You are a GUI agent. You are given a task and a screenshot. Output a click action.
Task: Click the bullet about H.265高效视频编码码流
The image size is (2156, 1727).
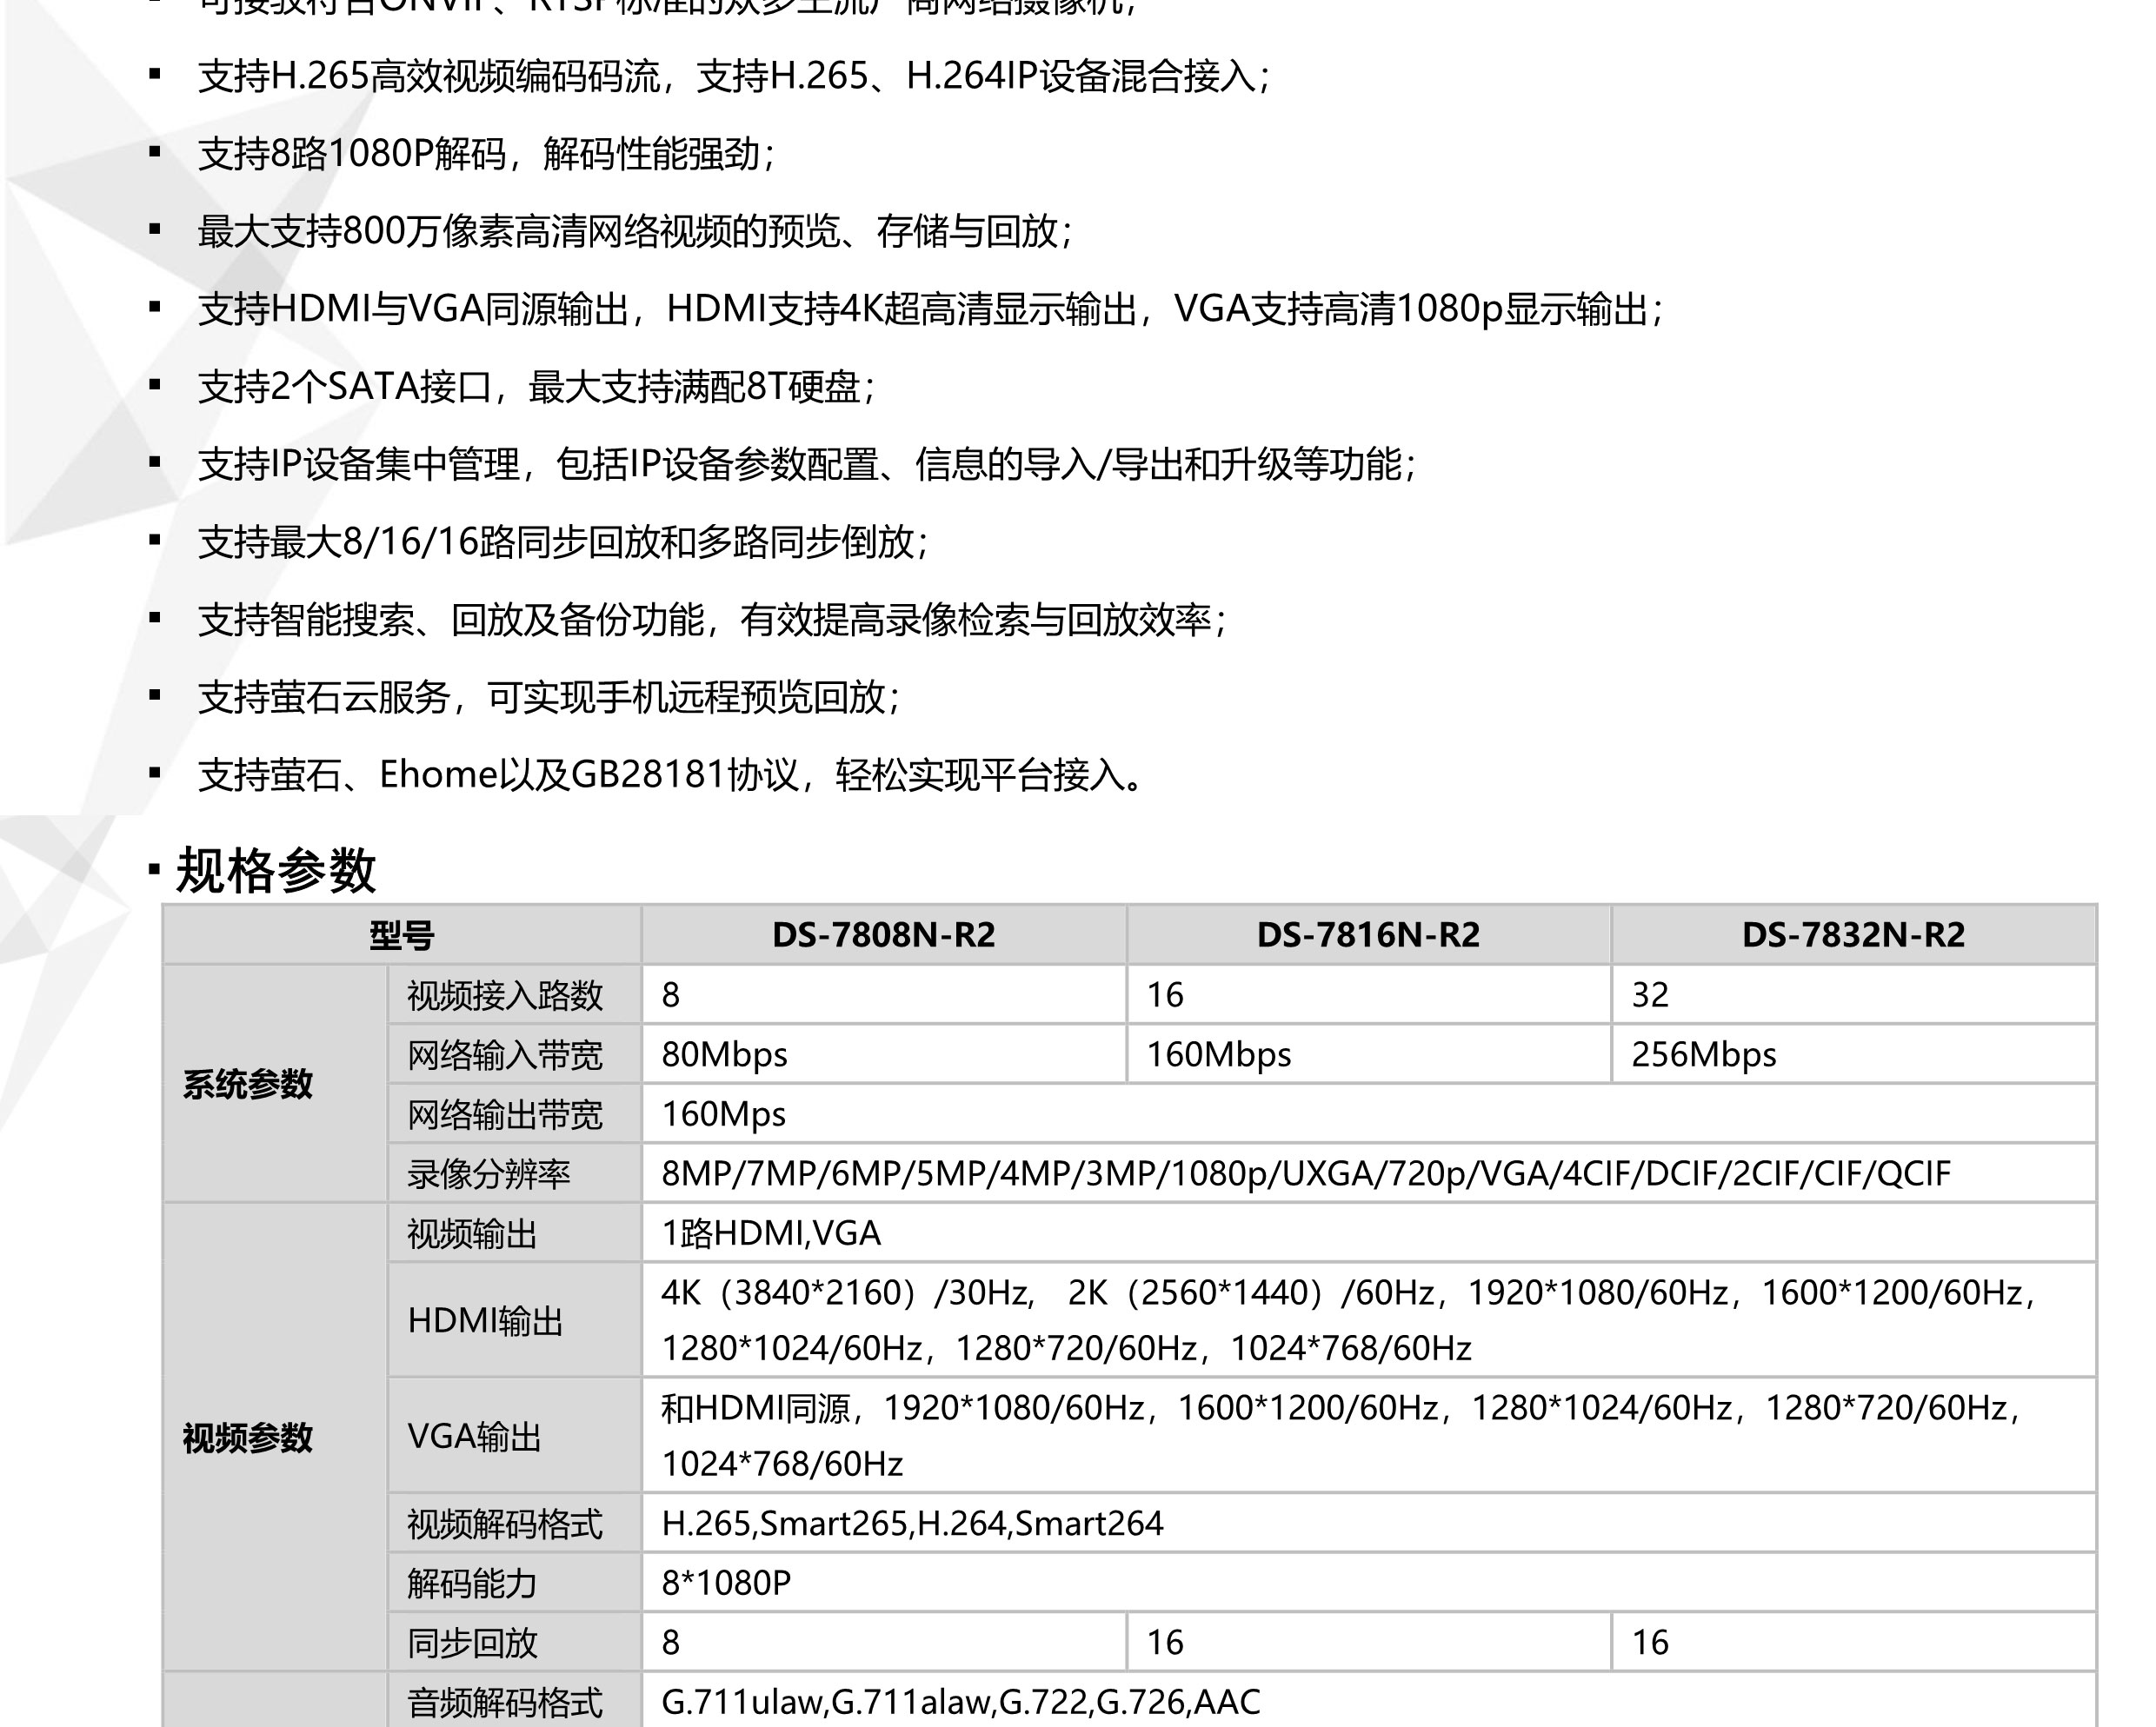click(734, 76)
